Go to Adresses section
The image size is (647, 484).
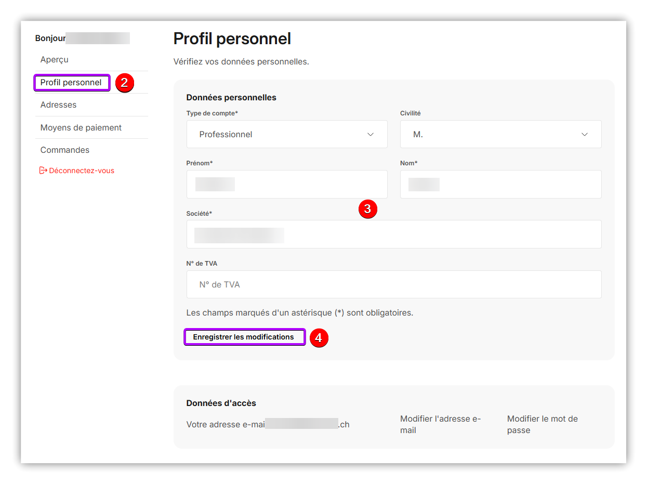(x=58, y=105)
